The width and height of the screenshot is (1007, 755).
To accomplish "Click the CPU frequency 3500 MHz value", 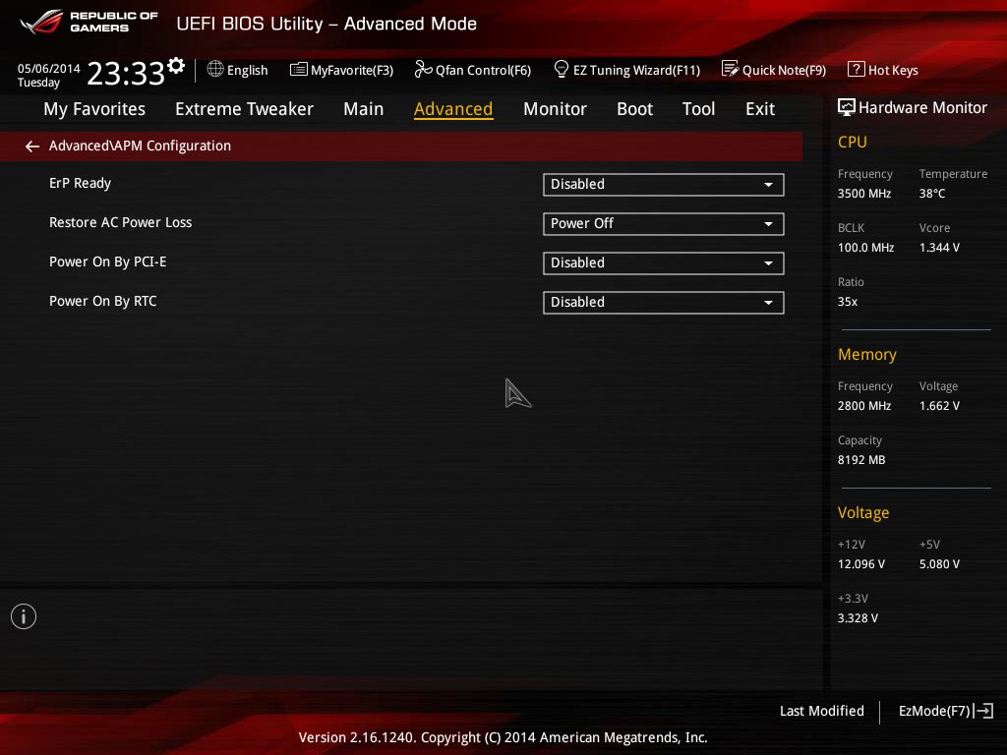I will [x=864, y=194].
